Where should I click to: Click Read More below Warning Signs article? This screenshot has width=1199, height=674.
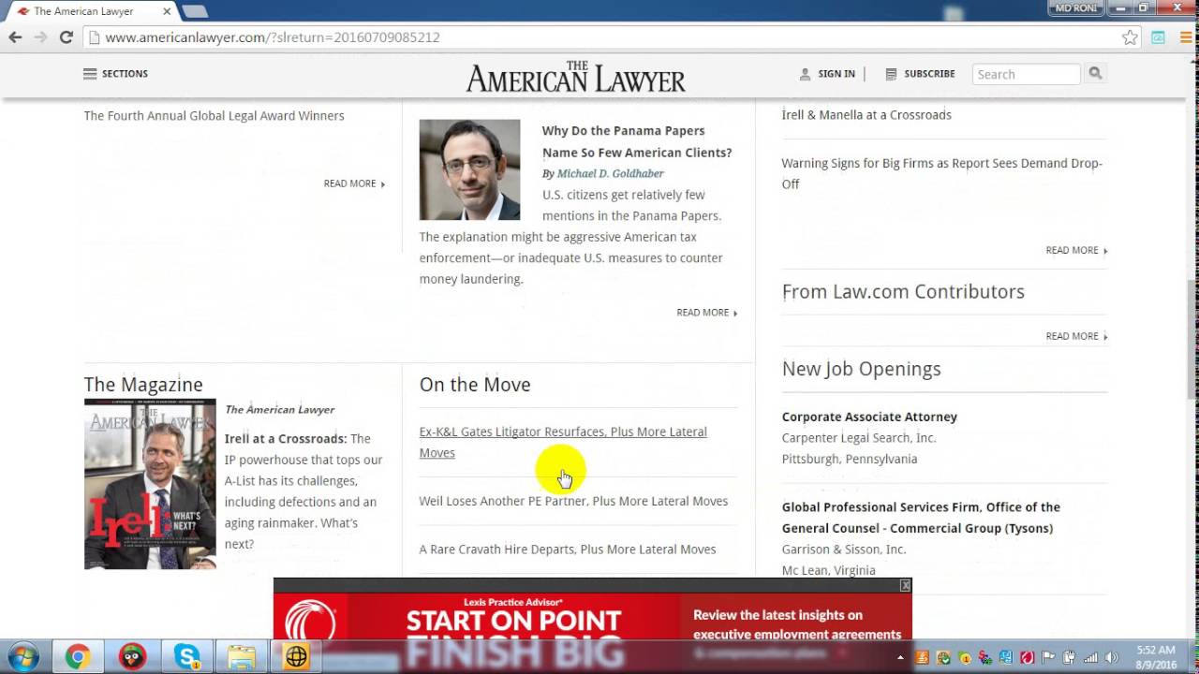(1076, 251)
